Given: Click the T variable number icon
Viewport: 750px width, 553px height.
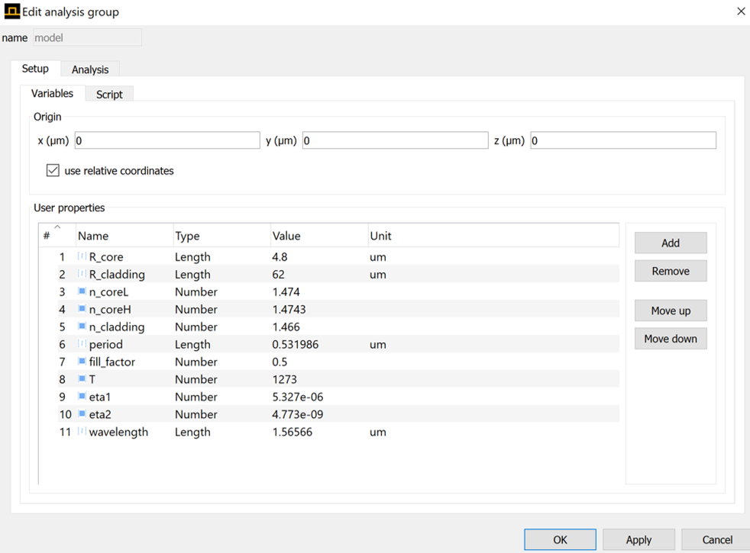Looking at the screenshot, I should pyautogui.click(x=82, y=379).
